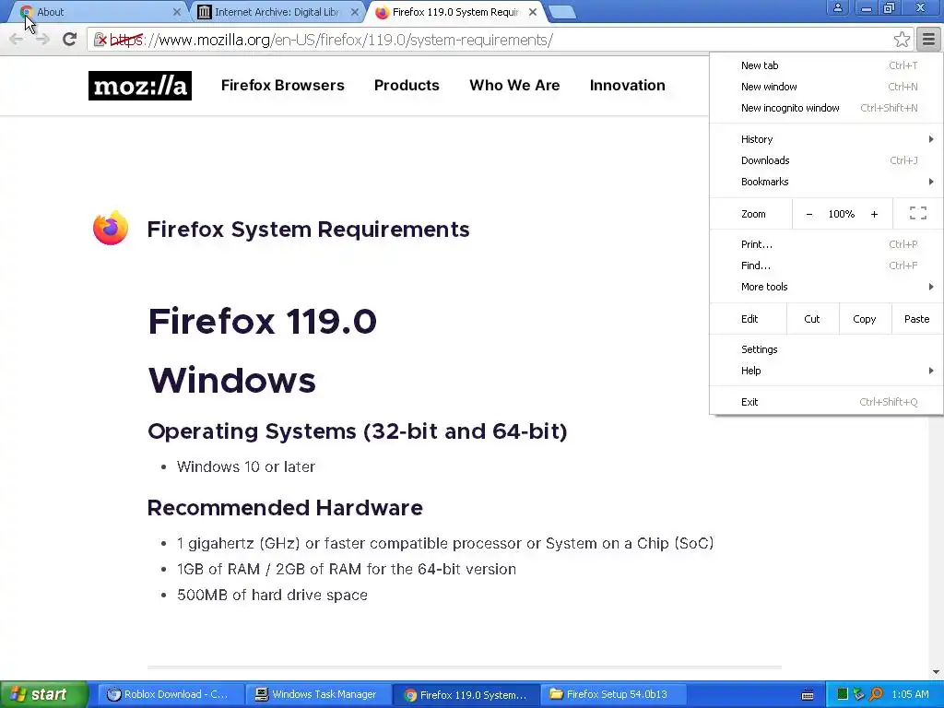This screenshot has width=944, height=708.
Task: Click Cut in the Edit row
Action: coord(812,319)
